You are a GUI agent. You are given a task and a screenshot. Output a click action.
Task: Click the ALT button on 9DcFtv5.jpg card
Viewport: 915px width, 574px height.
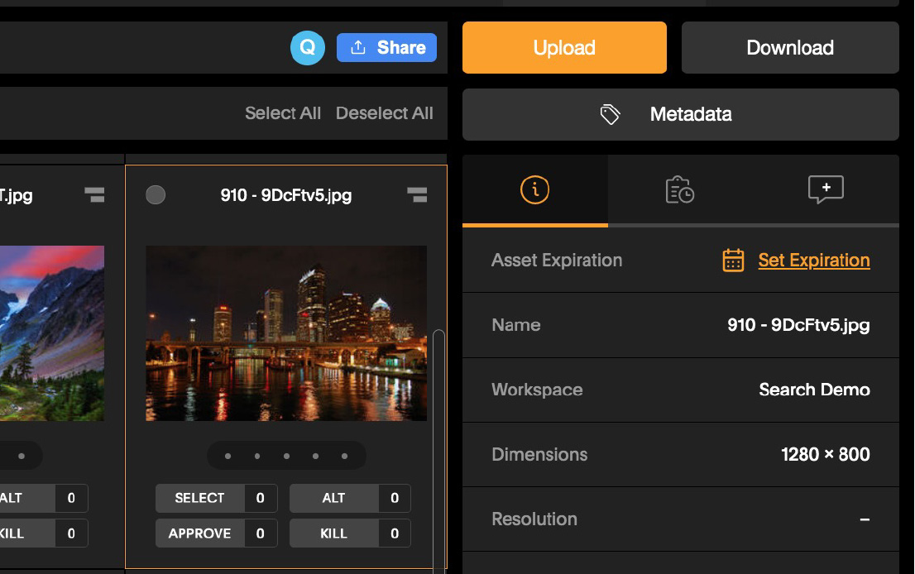tap(333, 498)
